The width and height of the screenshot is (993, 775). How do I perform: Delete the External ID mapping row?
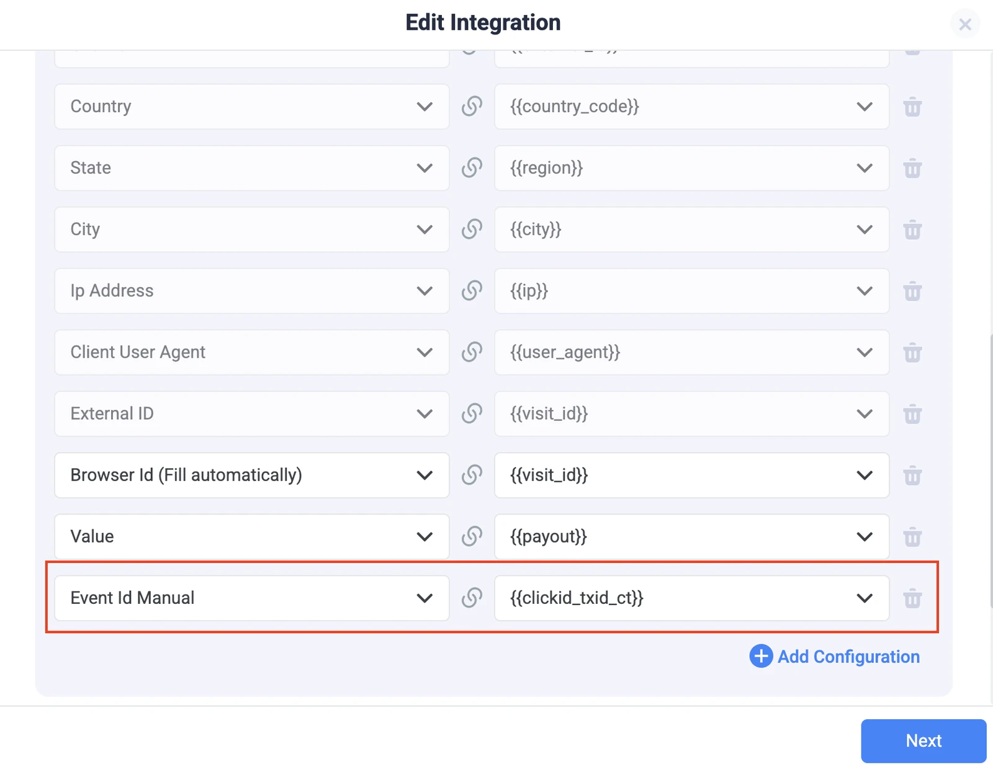(x=912, y=414)
